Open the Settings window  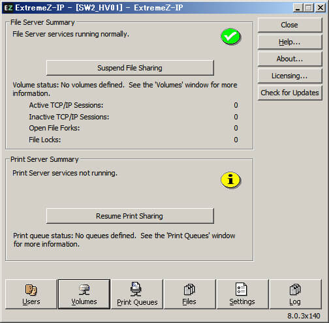(x=242, y=294)
